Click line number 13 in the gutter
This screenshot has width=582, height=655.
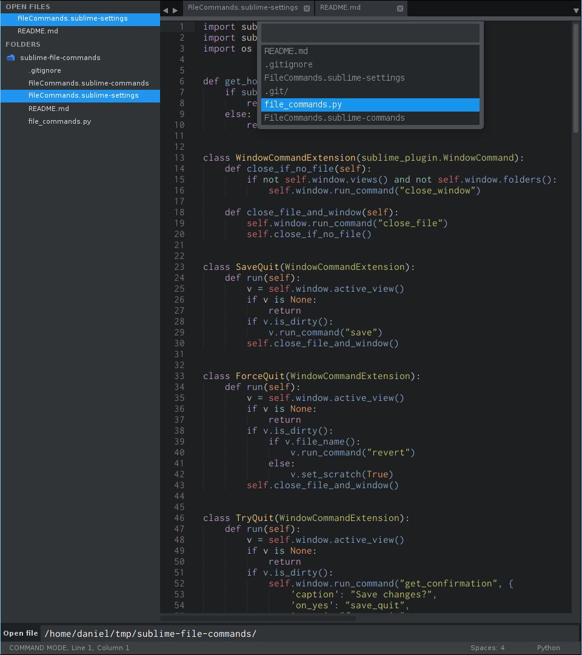coord(179,158)
